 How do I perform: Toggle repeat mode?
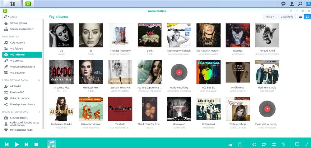[264, 145]
